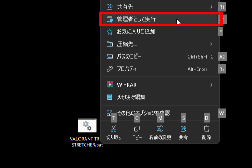Click the share icon beside 共有先
This screenshot has height=168, width=252.
point(110,7)
